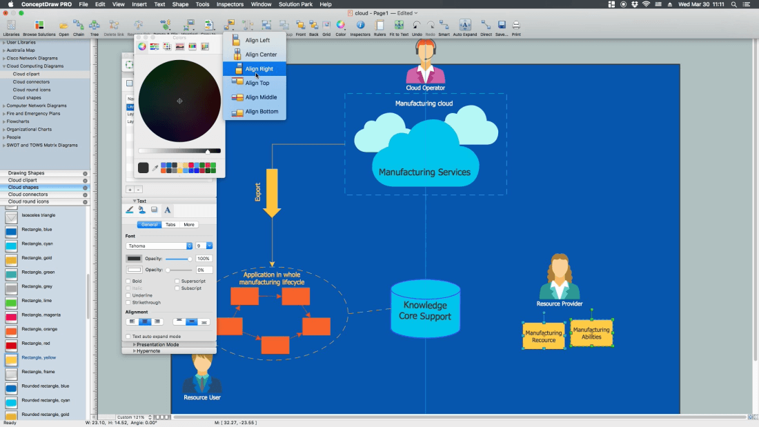This screenshot has width=759, height=427.
Task: Open the Inspectors panel from toolbar
Action: coord(359,26)
